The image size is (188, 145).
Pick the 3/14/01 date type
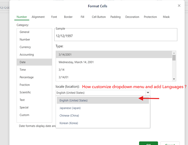[x=114, y=77]
